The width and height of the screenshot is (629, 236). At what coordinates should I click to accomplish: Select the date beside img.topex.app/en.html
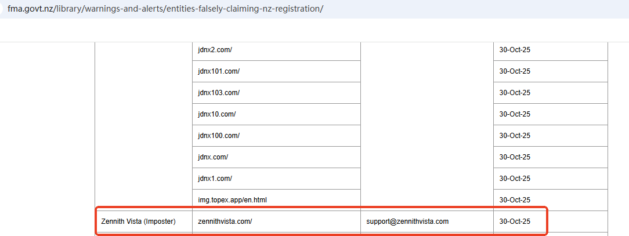pyautogui.click(x=515, y=200)
